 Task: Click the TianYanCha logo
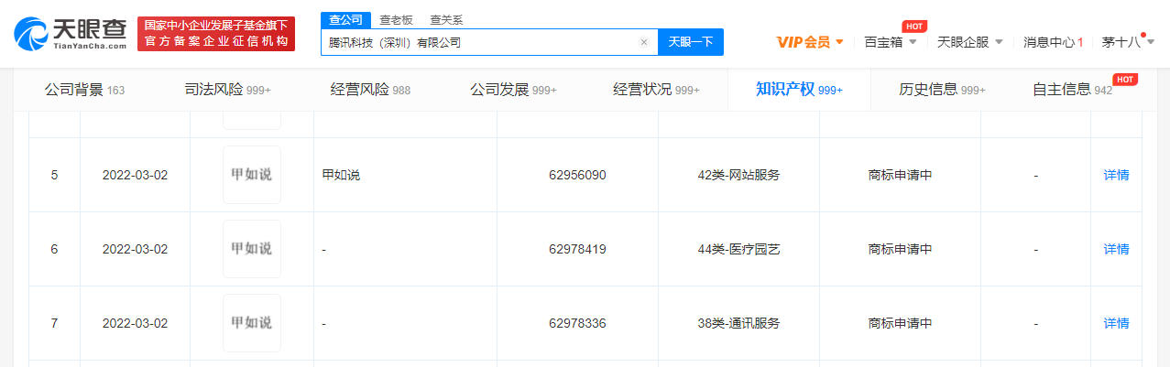pyautogui.click(x=71, y=34)
